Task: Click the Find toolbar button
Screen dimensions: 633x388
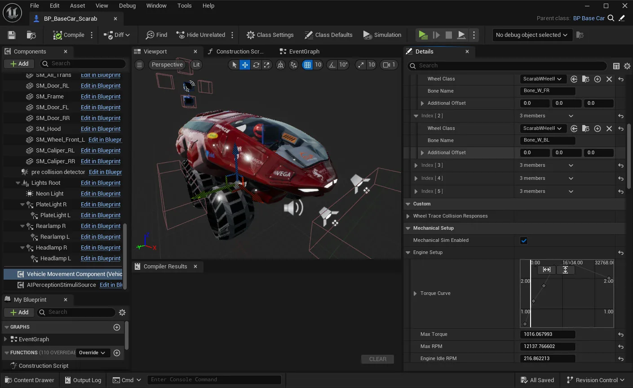Action: [156, 35]
